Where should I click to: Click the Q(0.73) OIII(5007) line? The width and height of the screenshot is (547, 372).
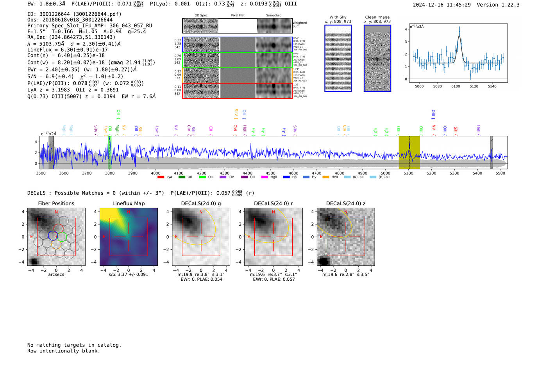(x=91, y=96)
